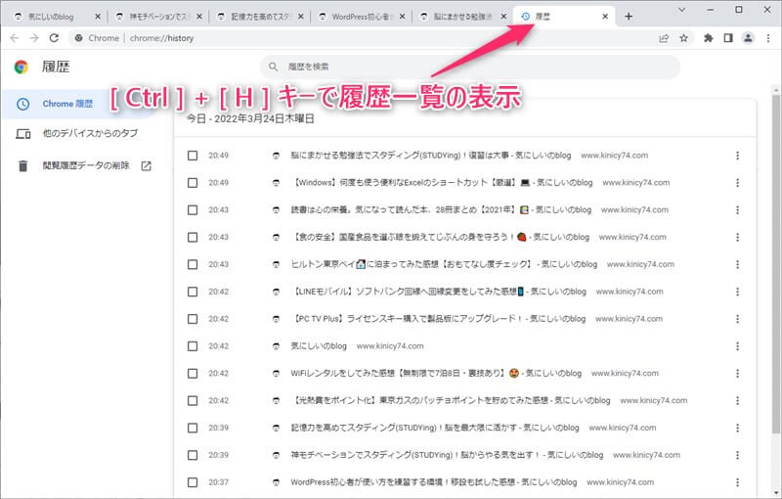Viewport: 782px width, 499px height.
Task: Close the 気にしいのblog browser tab
Action: click(x=97, y=17)
